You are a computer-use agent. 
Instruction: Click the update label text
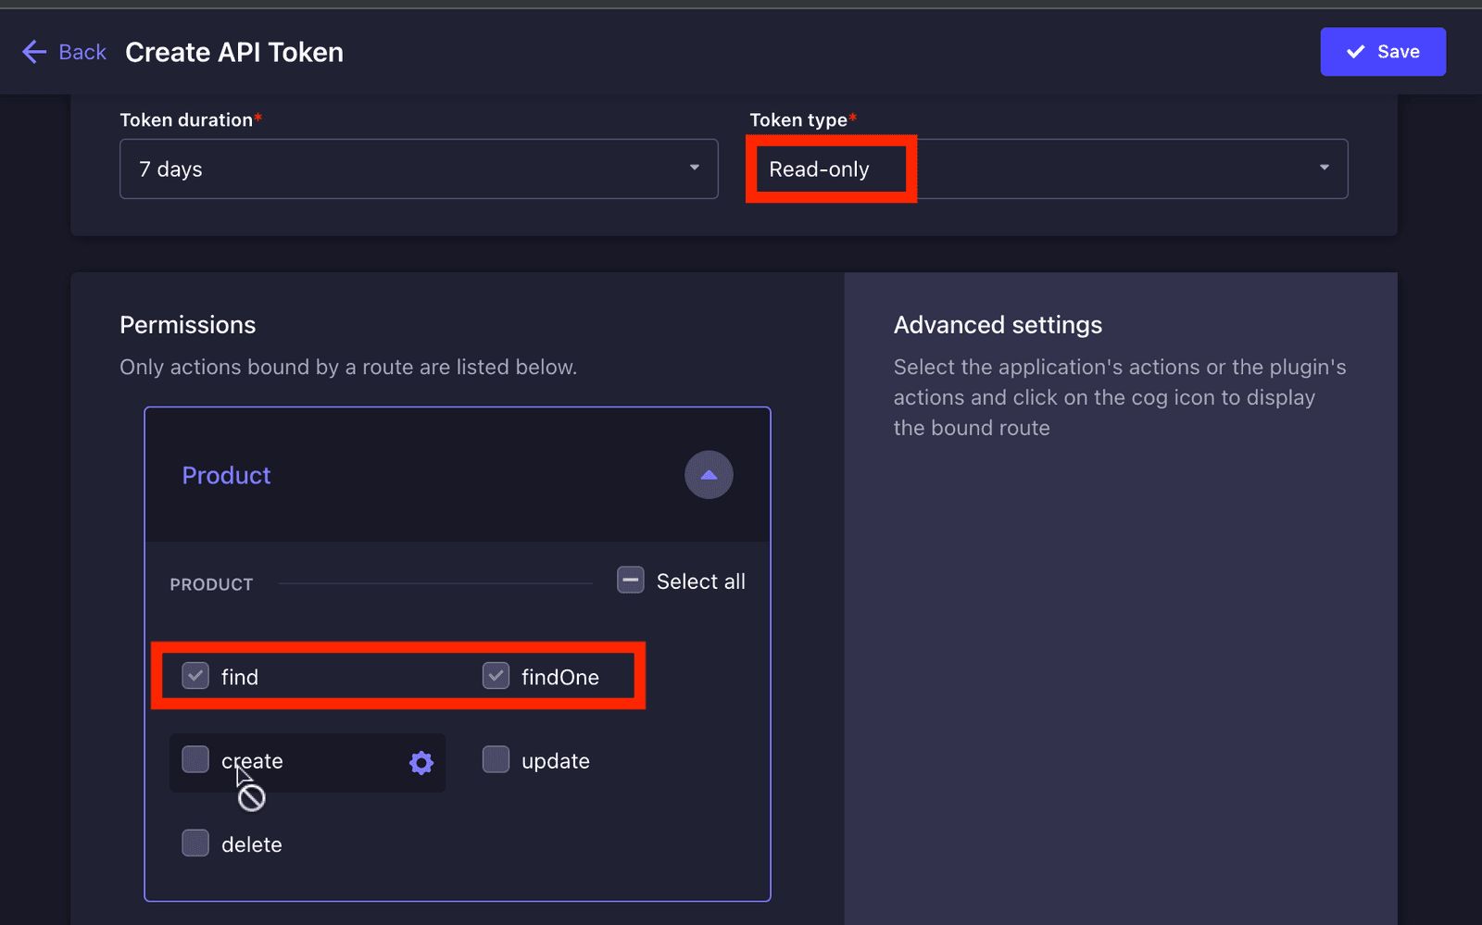556,761
